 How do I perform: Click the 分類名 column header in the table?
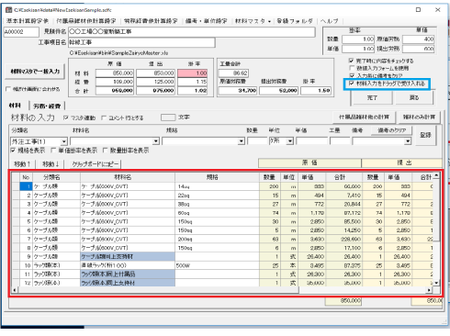click(x=56, y=177)
